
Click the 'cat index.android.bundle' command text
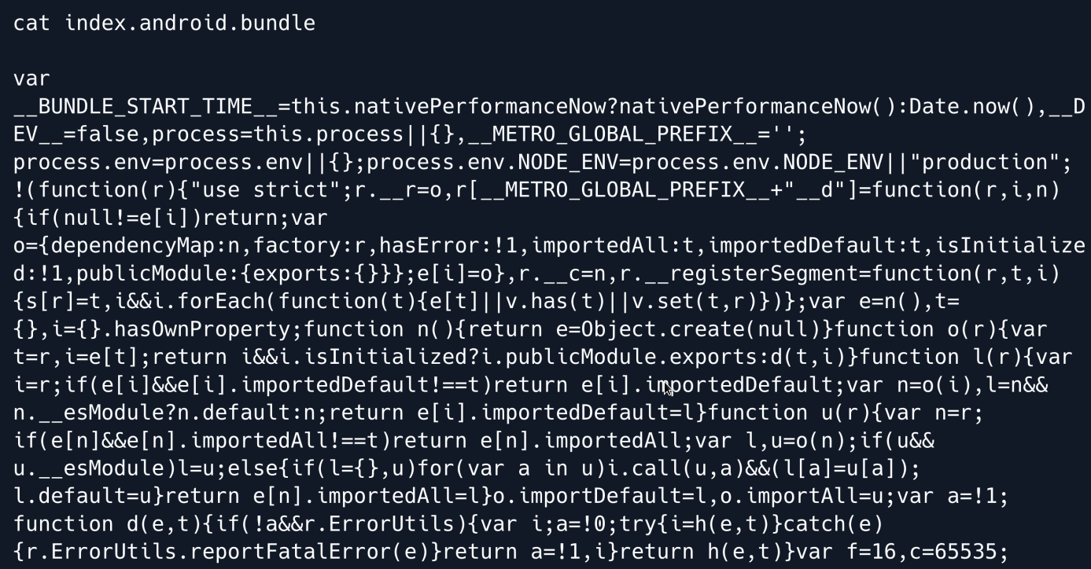click(x=164, y=23)
